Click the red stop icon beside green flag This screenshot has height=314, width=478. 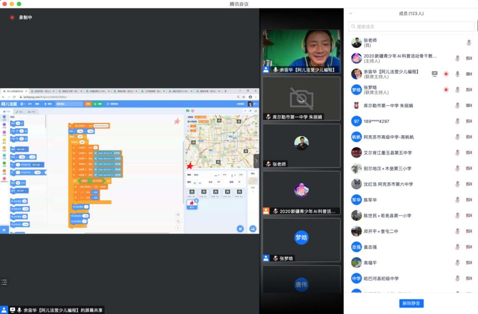[192, 111]
